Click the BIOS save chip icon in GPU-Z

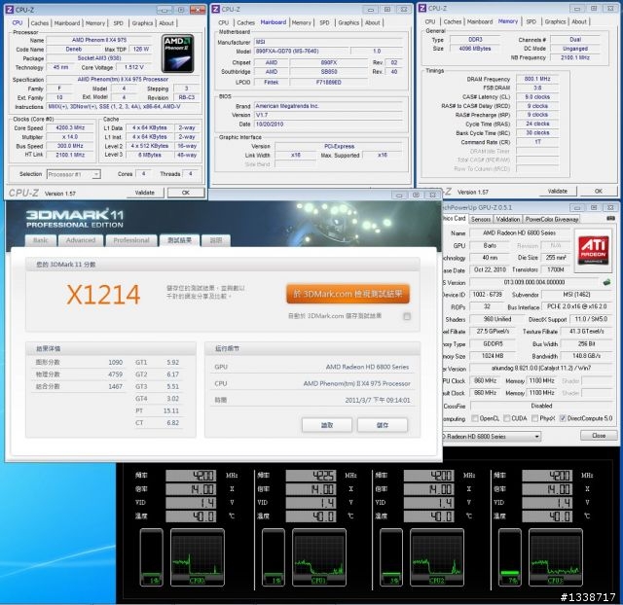pos(606,282)
